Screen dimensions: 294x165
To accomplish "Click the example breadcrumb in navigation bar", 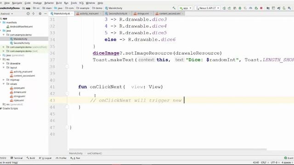I will (83, 8).
